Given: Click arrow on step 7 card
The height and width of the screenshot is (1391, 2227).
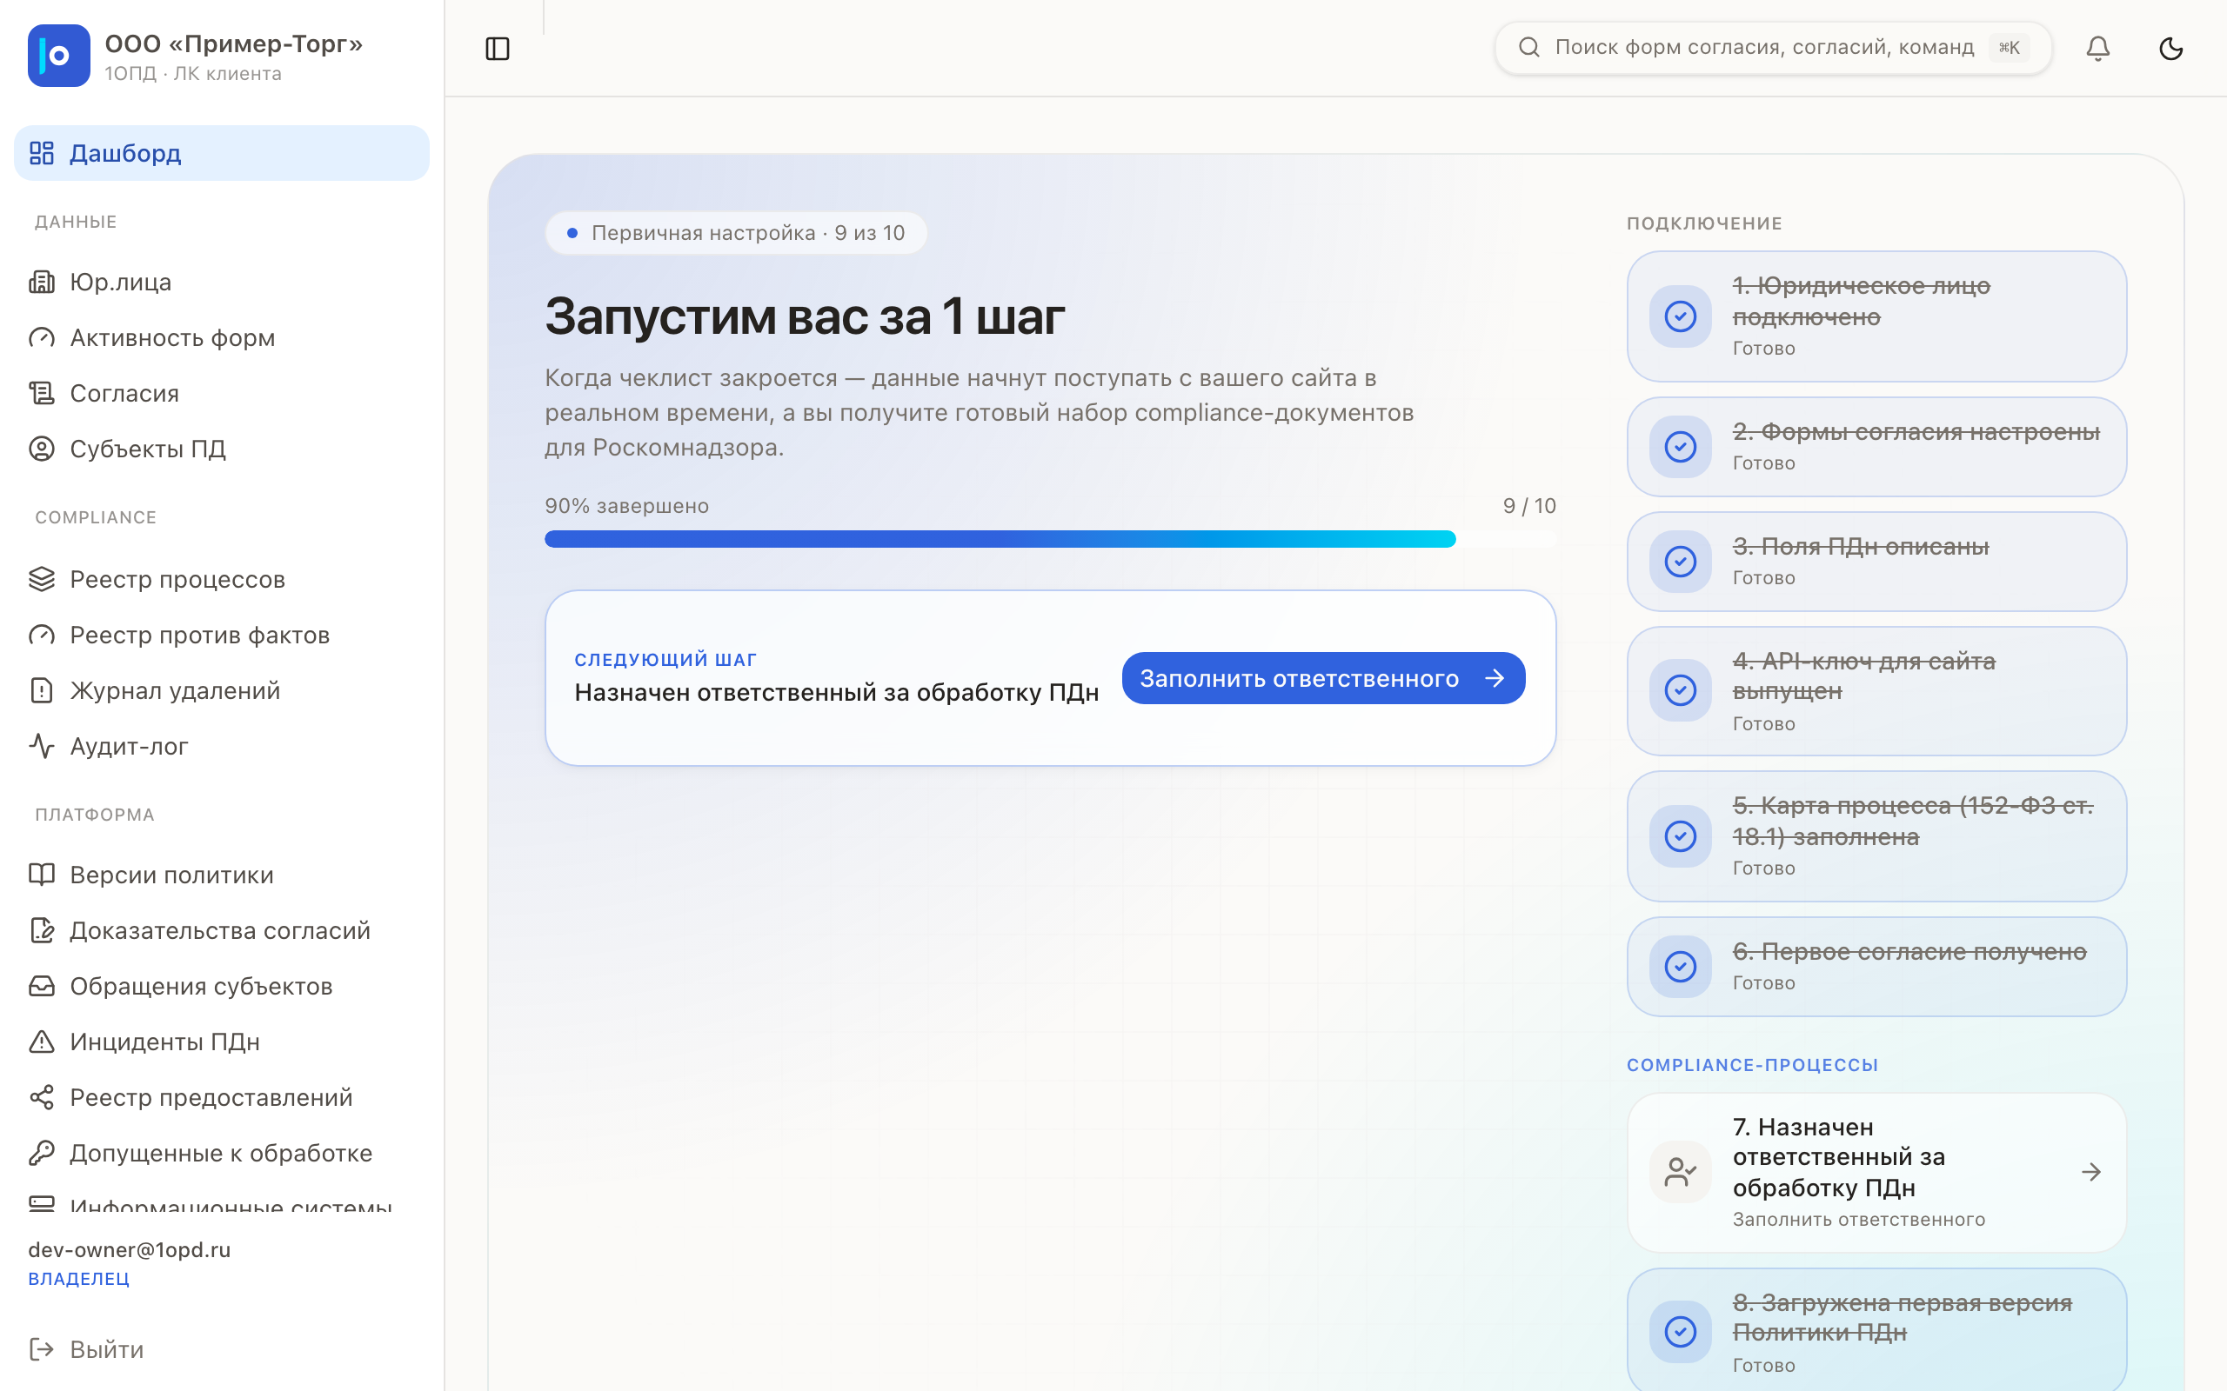Looking at the screenshot, I should [x=2090, y=1172].
